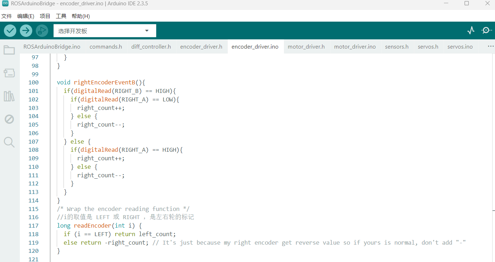Open the Boards Manager sidebar panel
This screenshot has height=262, width=495.
point(9,73)
